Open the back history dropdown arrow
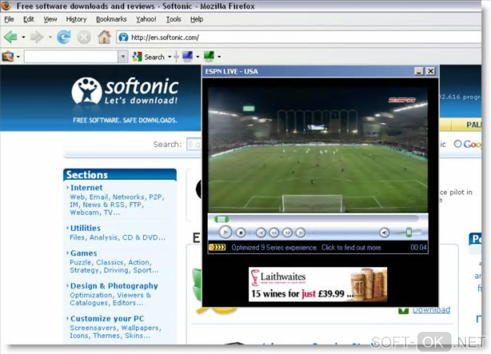The image size is (491, 354). (24, 37)
